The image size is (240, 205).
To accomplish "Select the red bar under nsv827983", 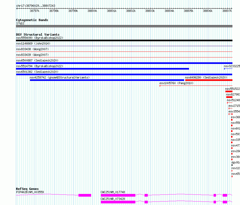I will coord(229,97).
